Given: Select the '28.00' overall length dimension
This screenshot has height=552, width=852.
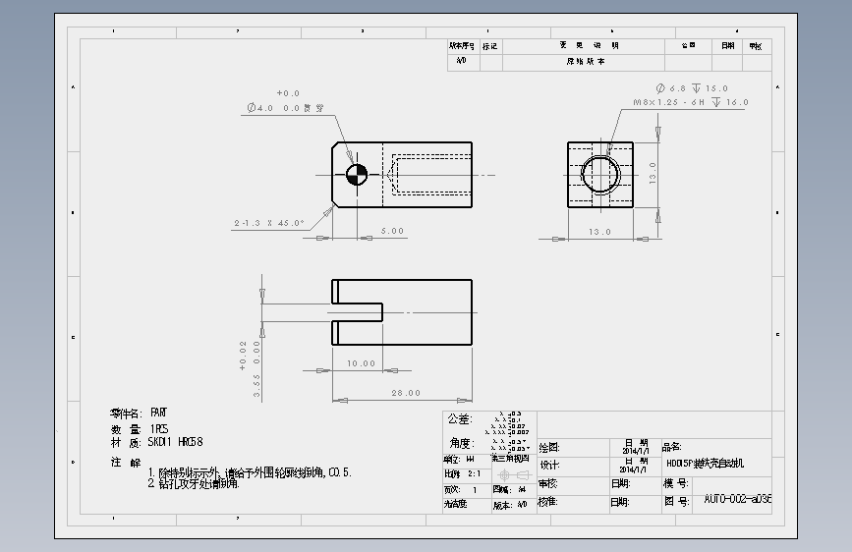Looking at the screenshot, I should click(x=406, y=393).
